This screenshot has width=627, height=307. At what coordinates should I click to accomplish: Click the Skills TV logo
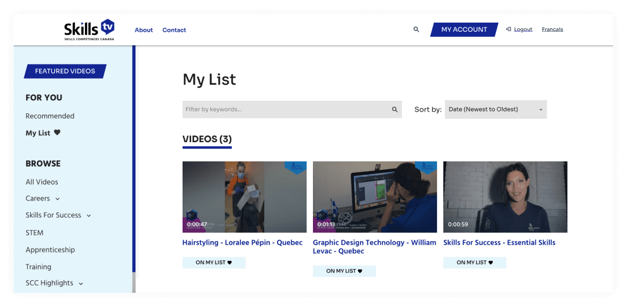[x=89, y=29]
